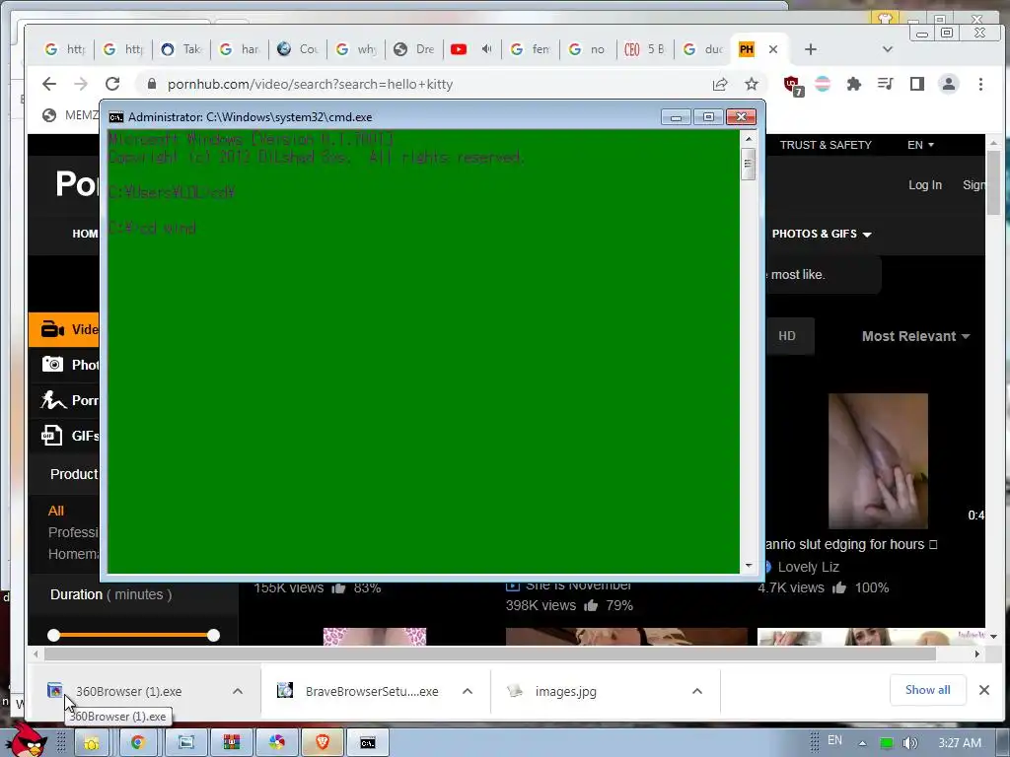Screen dimensions: 1010x757
Task: Select the Video camera sidebar item
Action: (x=64, y=329)
